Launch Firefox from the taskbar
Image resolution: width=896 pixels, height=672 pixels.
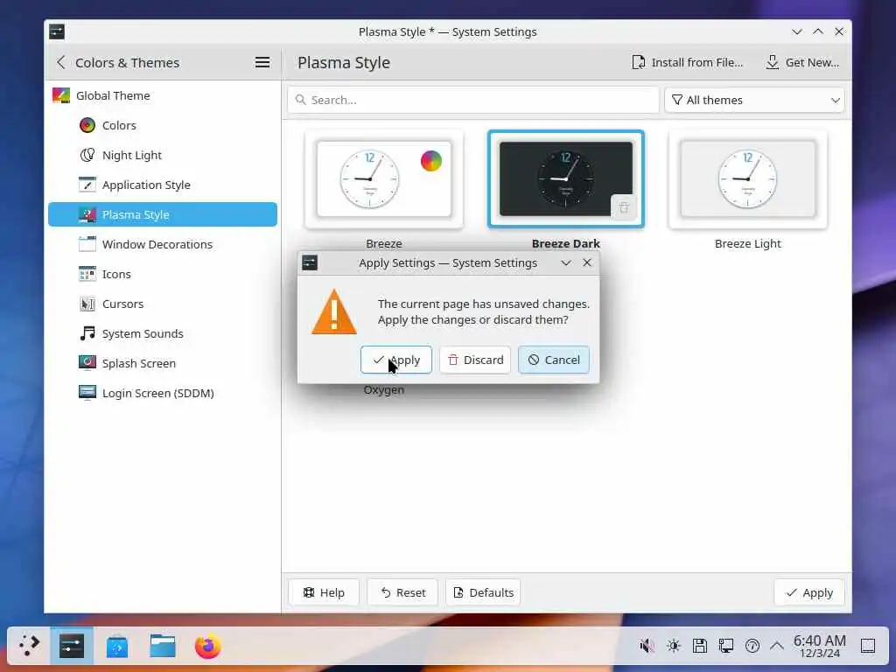tap(208, 646)
